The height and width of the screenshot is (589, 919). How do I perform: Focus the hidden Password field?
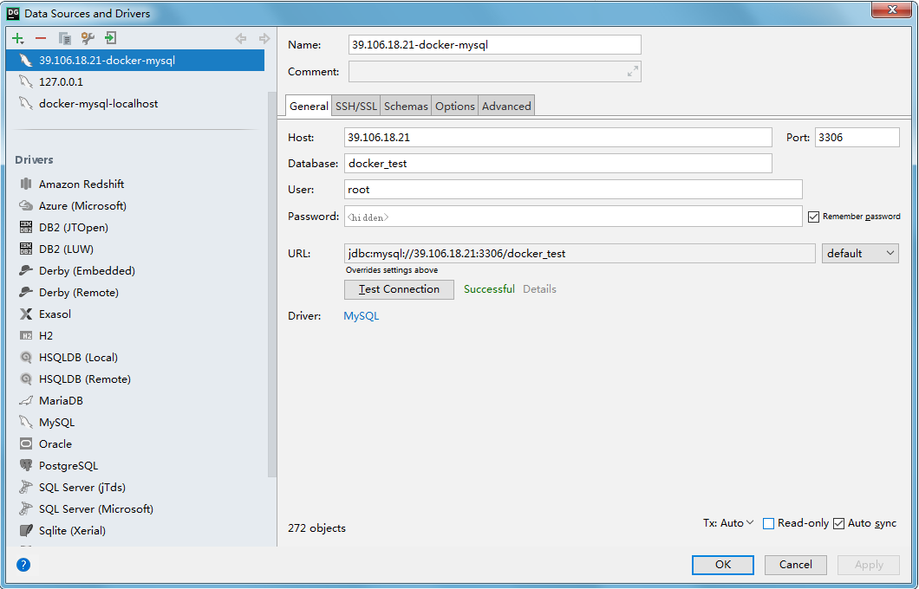point(573,217)
